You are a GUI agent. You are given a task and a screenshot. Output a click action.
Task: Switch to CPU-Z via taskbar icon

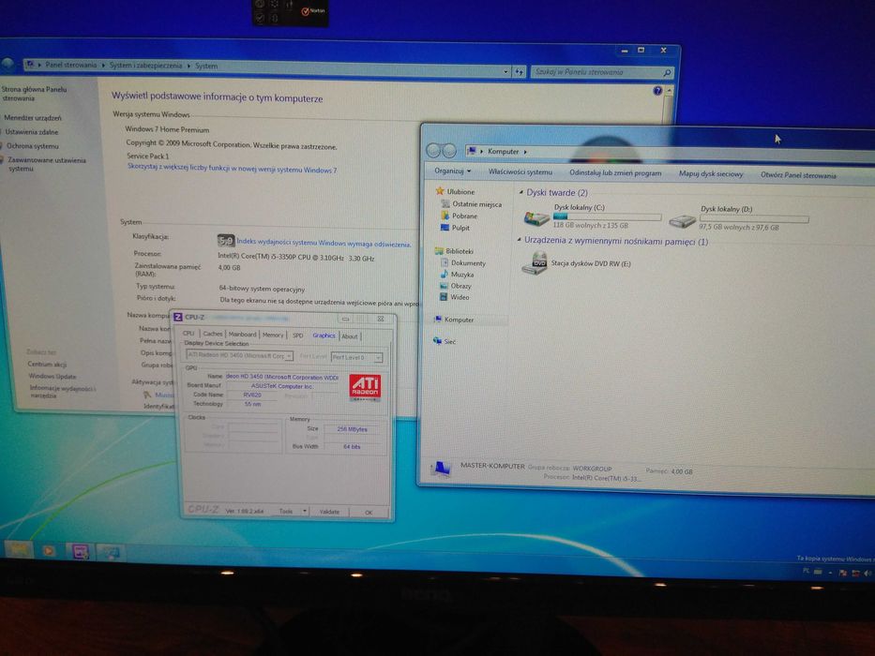click(x=80, y=552)
